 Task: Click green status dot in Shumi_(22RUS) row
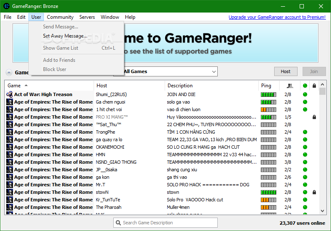click(305, 94)
